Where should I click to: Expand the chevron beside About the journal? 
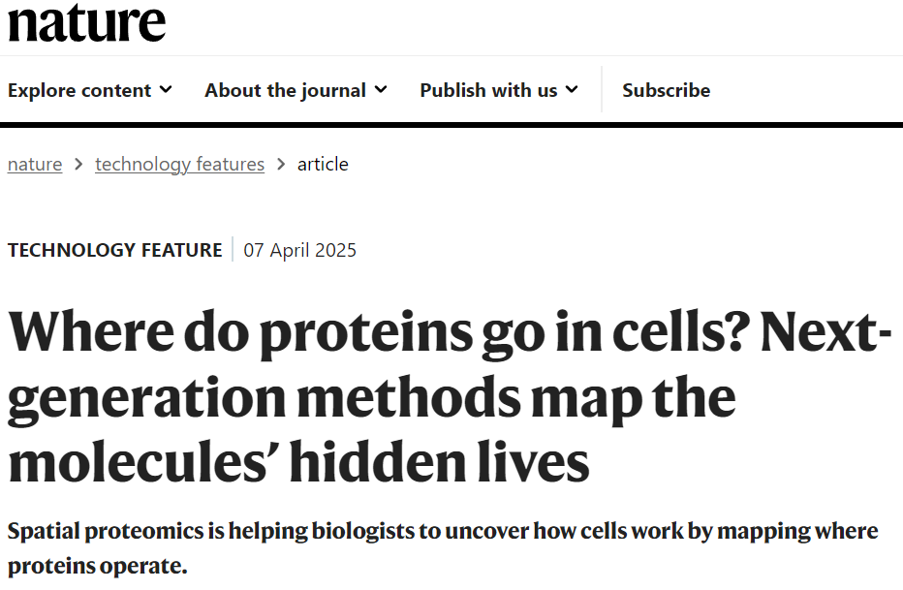tap(381, 89)
